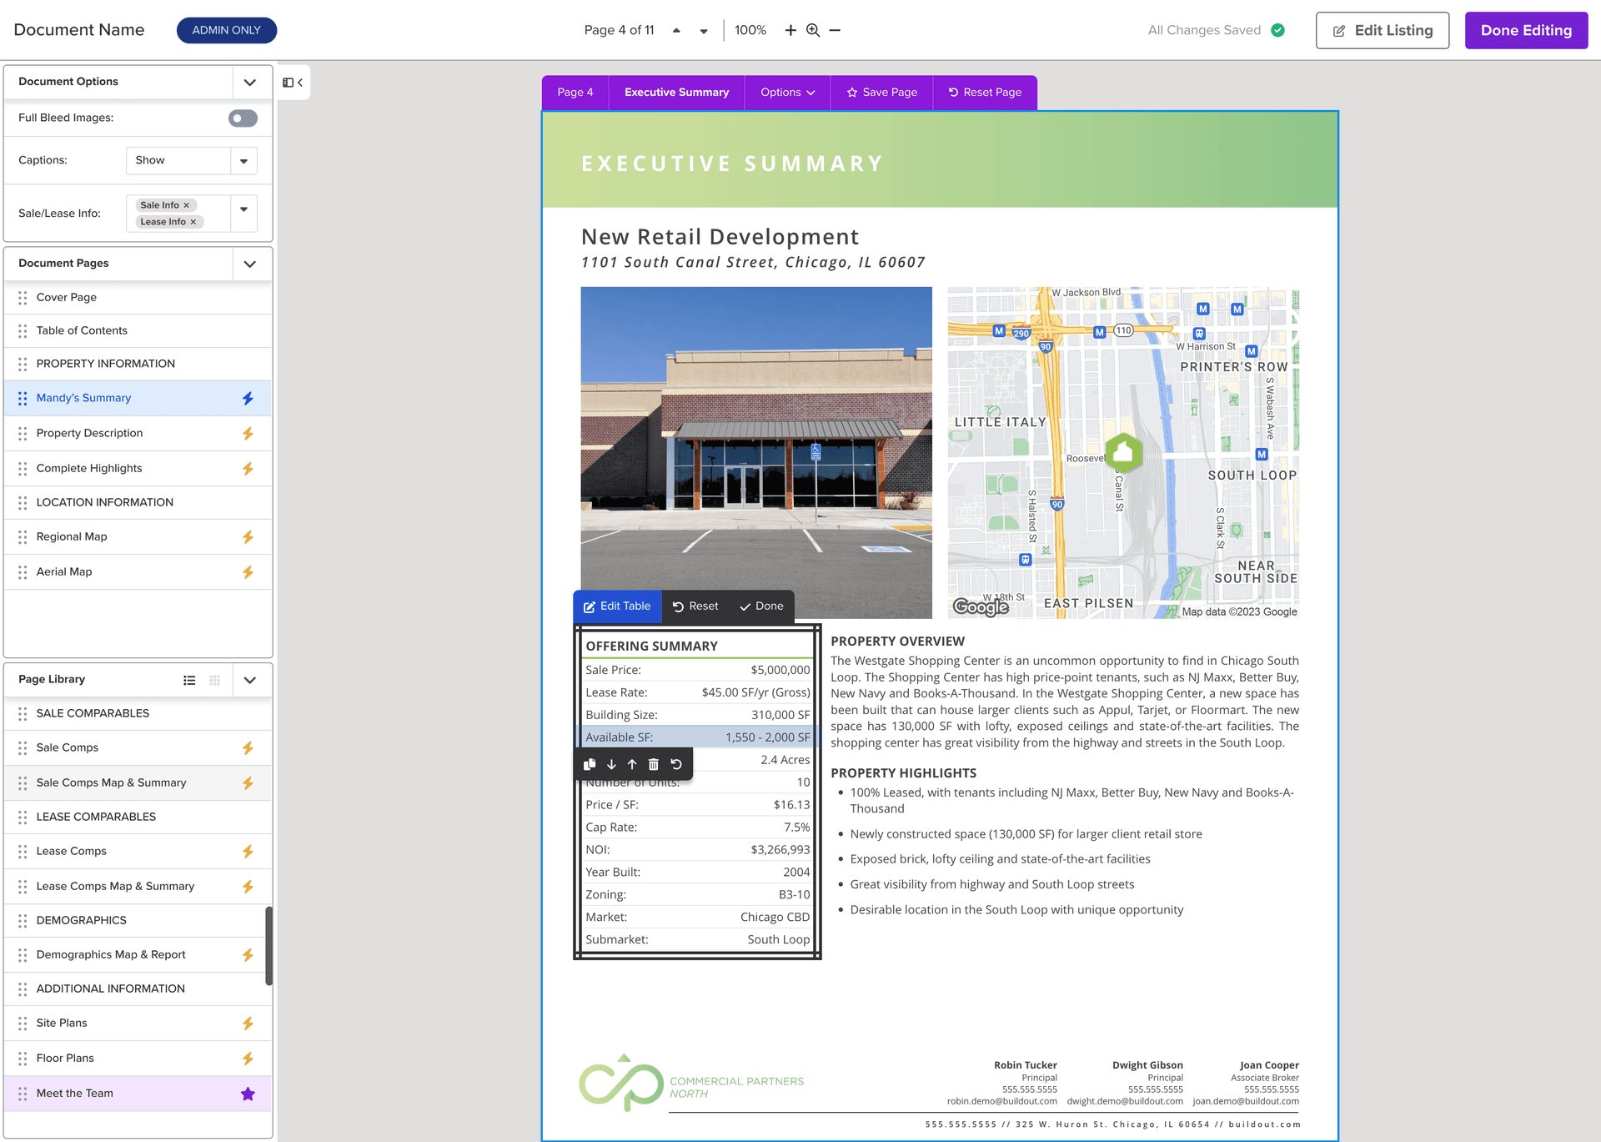Click the zoom magnifier icon in top bar
Image resolution: width=1601 pixels, height=1142 pixels.
813,30
